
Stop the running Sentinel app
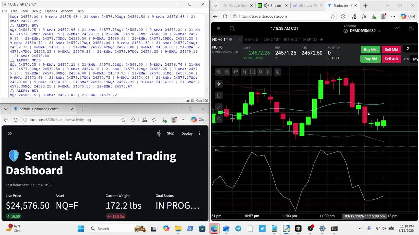(171, 133)
